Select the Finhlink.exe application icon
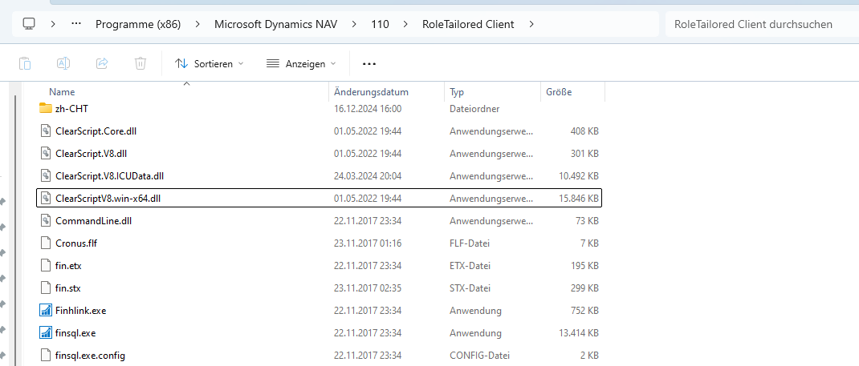 point(46,311)
